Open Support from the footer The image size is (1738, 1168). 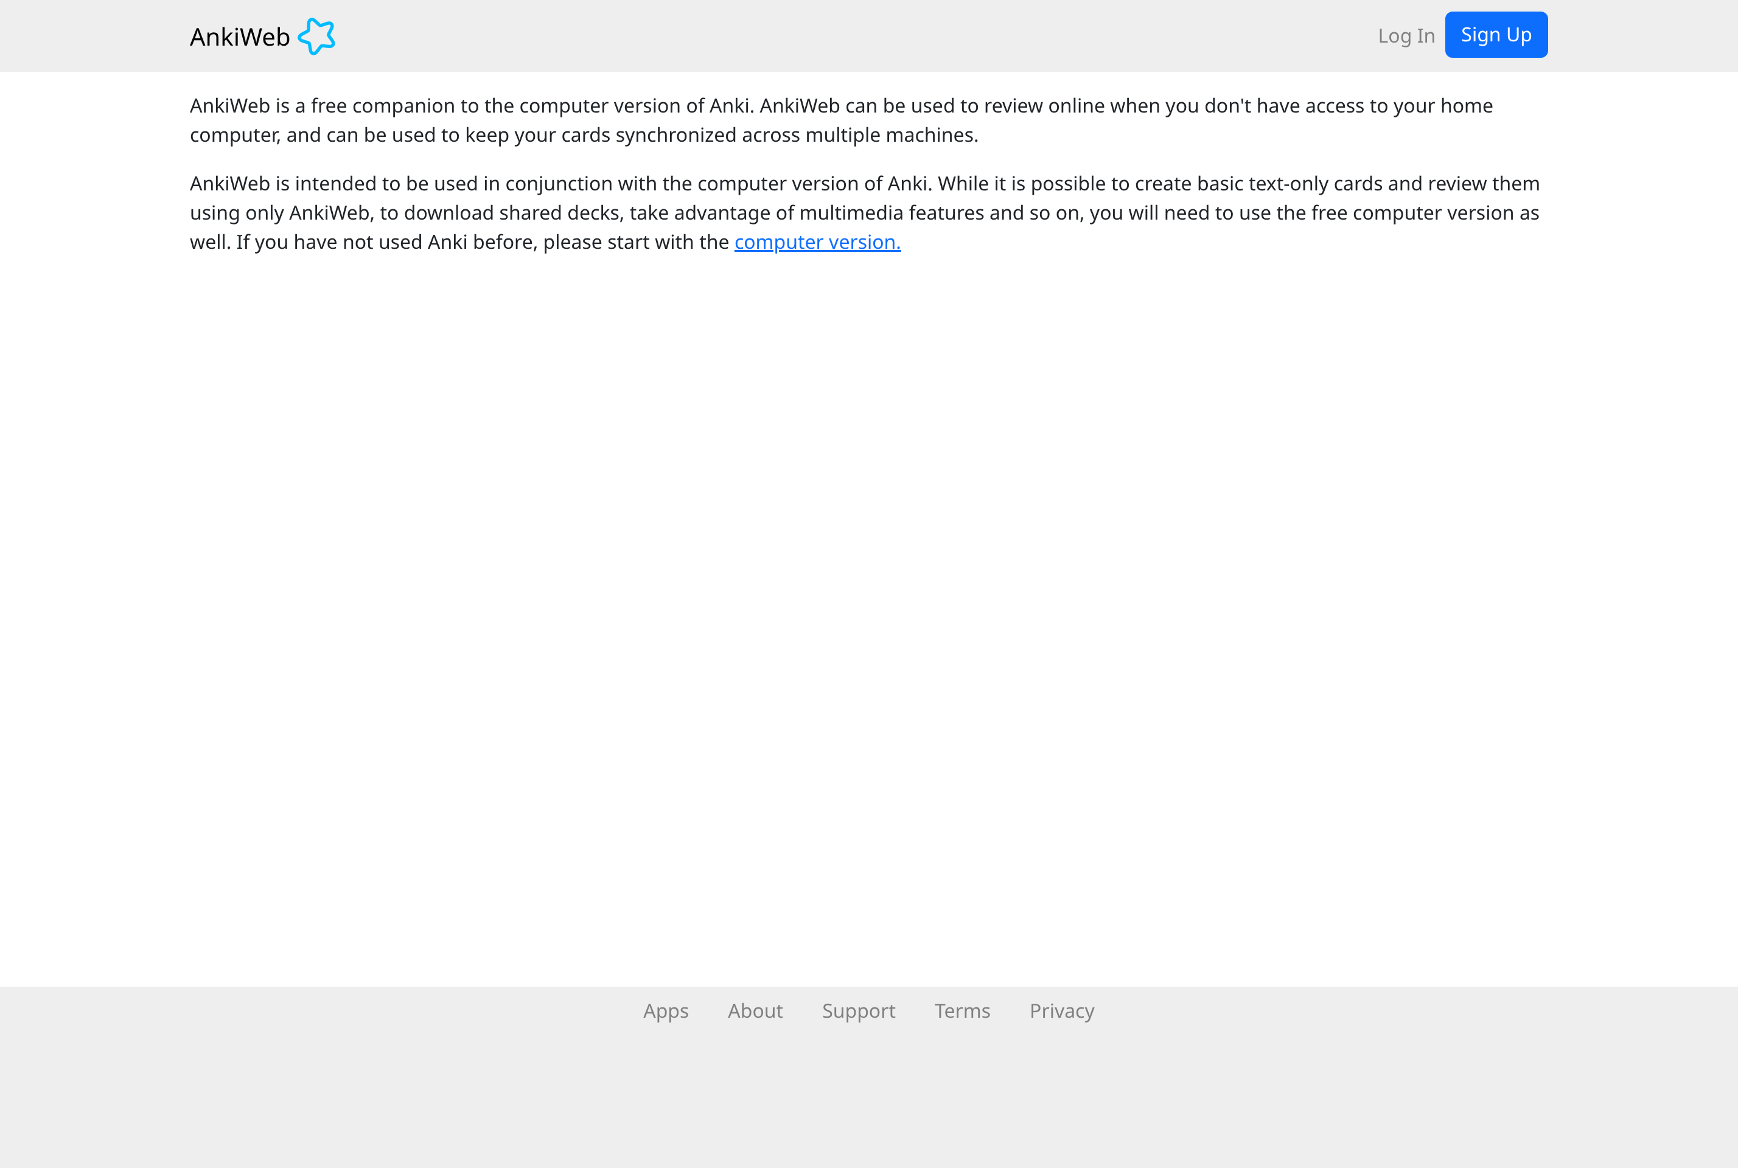click(x=858, y=1011)
